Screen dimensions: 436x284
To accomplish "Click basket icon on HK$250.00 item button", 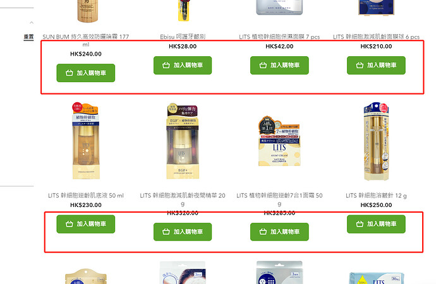I will click(x=360, y=224).
